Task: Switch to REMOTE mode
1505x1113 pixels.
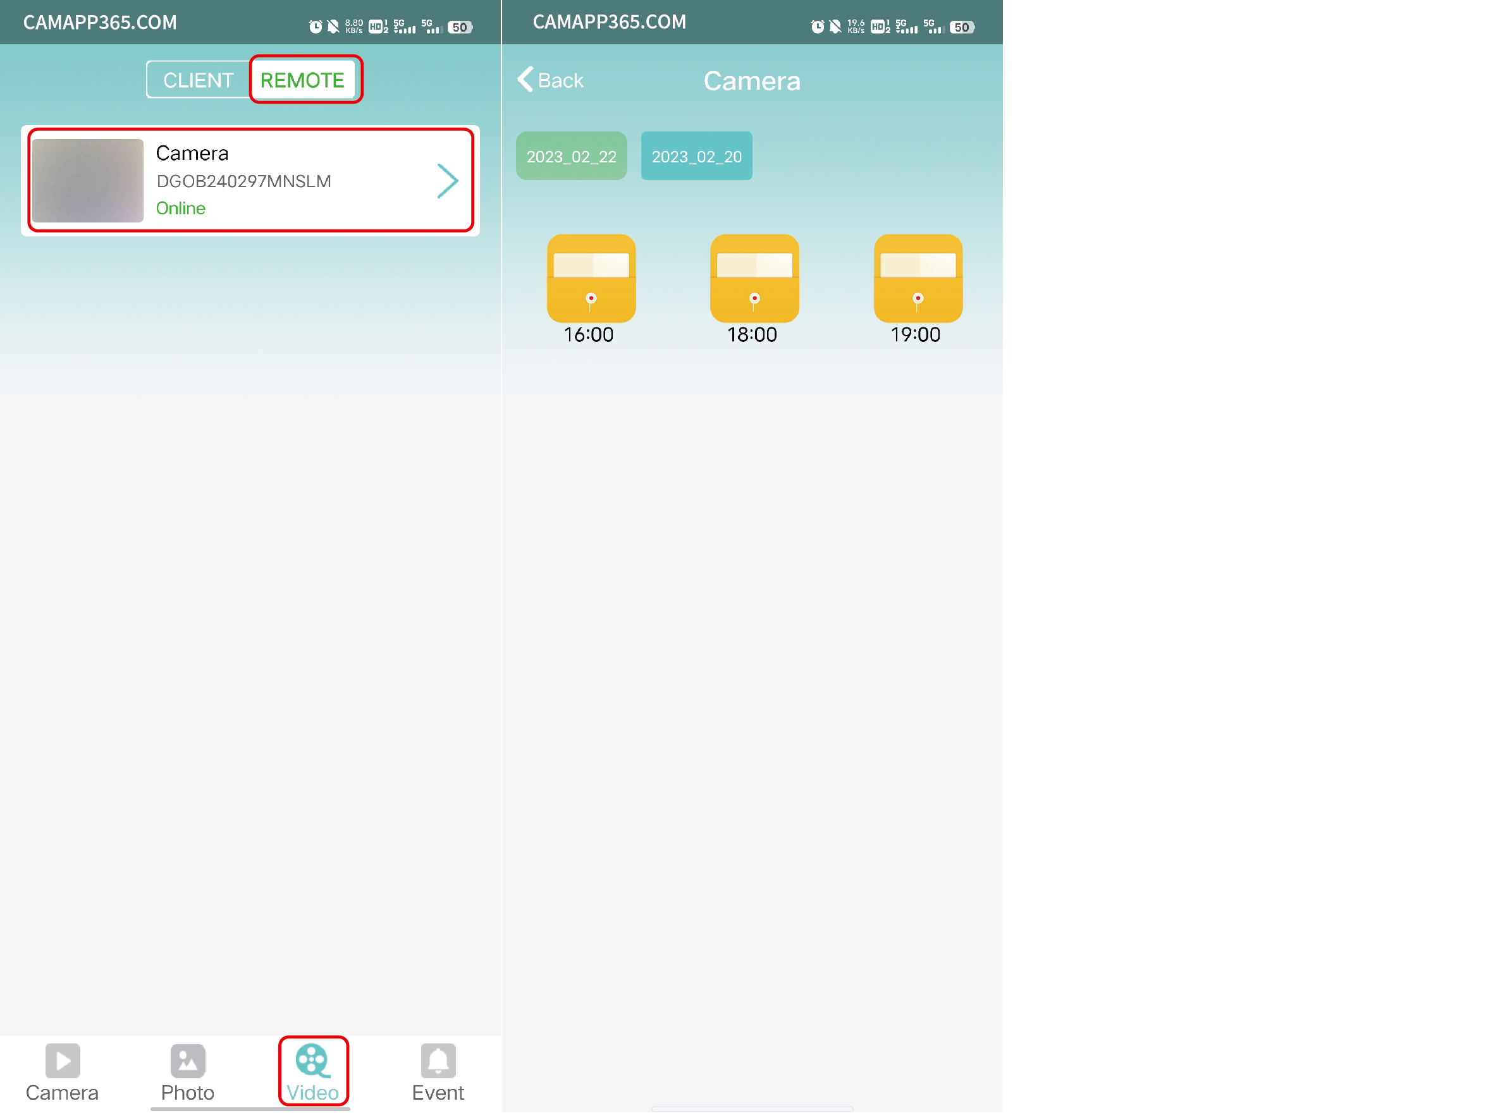Action: 303,80
